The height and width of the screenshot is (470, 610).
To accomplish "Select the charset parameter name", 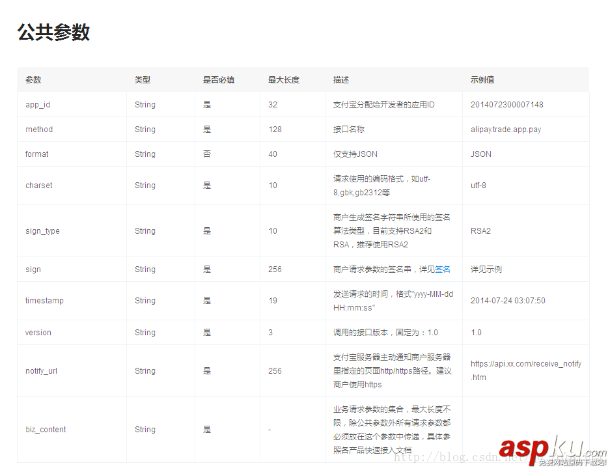I will 38,185.
